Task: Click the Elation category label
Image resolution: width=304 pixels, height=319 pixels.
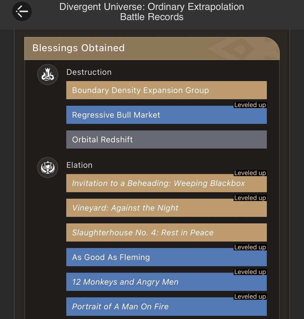Action: [x=79, y=165]
